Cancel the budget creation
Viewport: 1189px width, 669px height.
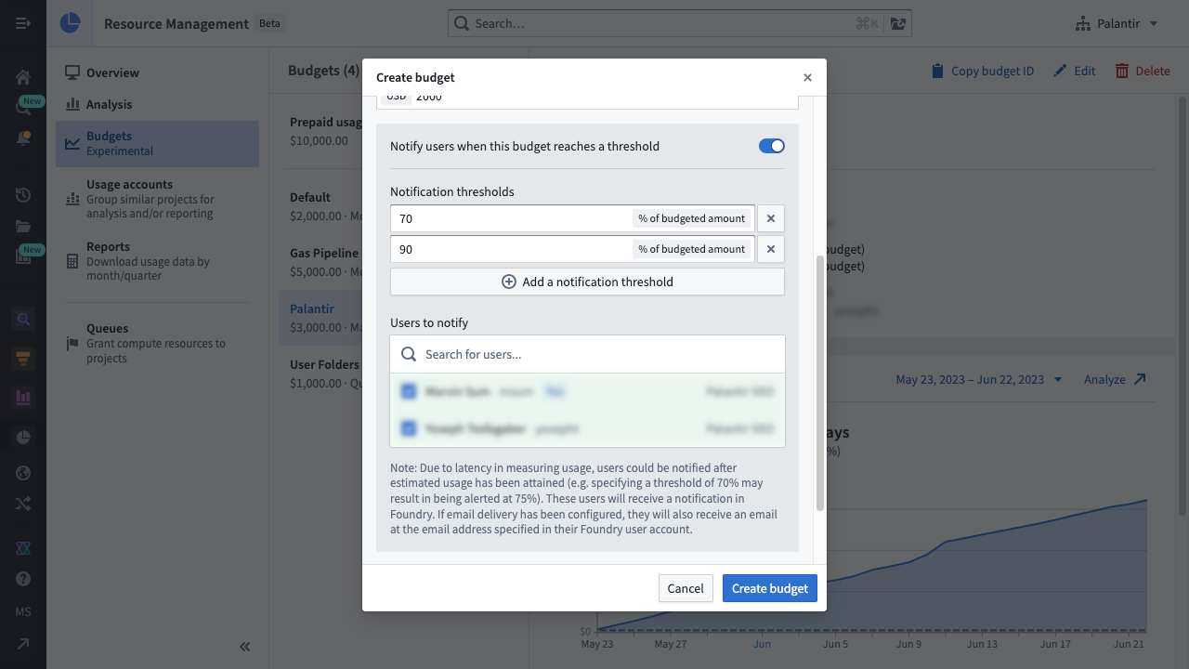point(686,588)
